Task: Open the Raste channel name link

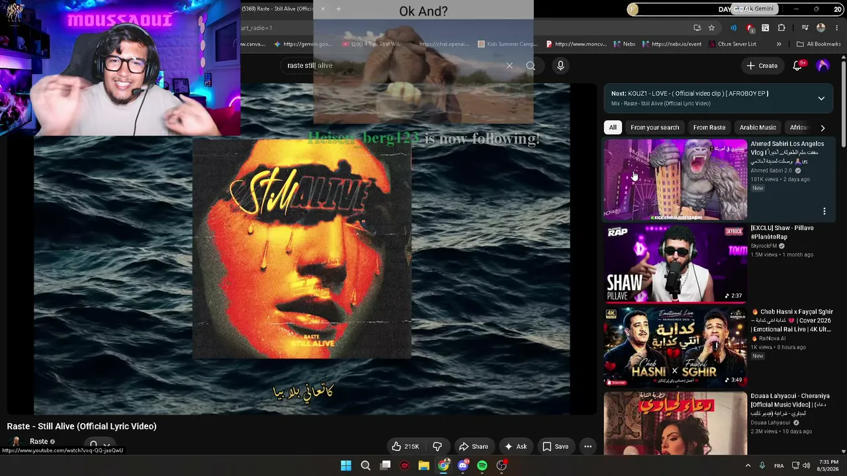Action: tap(38, 442)
